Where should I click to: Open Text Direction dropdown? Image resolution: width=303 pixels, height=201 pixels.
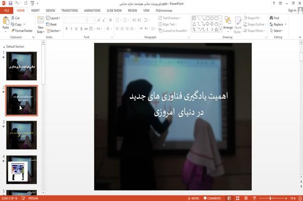tap(170, 18)
